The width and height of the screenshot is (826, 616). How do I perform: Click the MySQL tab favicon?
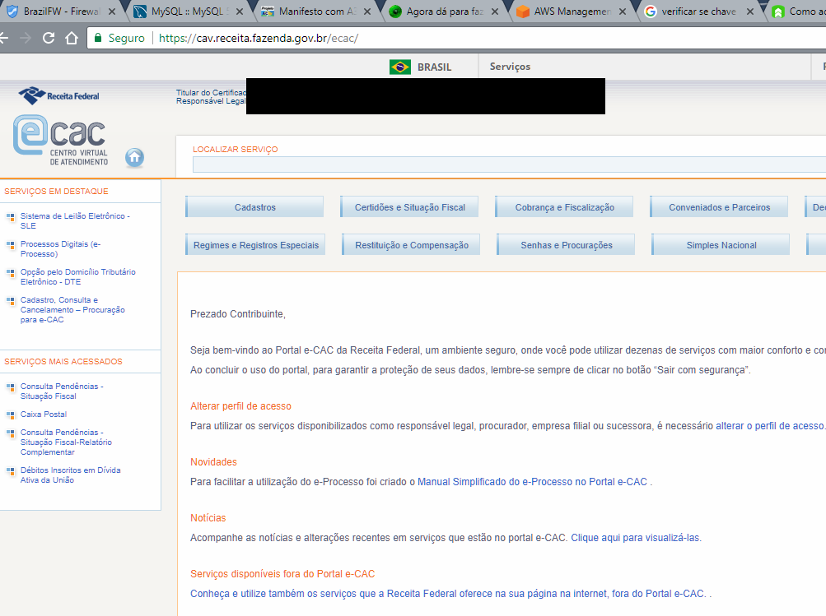140,11
